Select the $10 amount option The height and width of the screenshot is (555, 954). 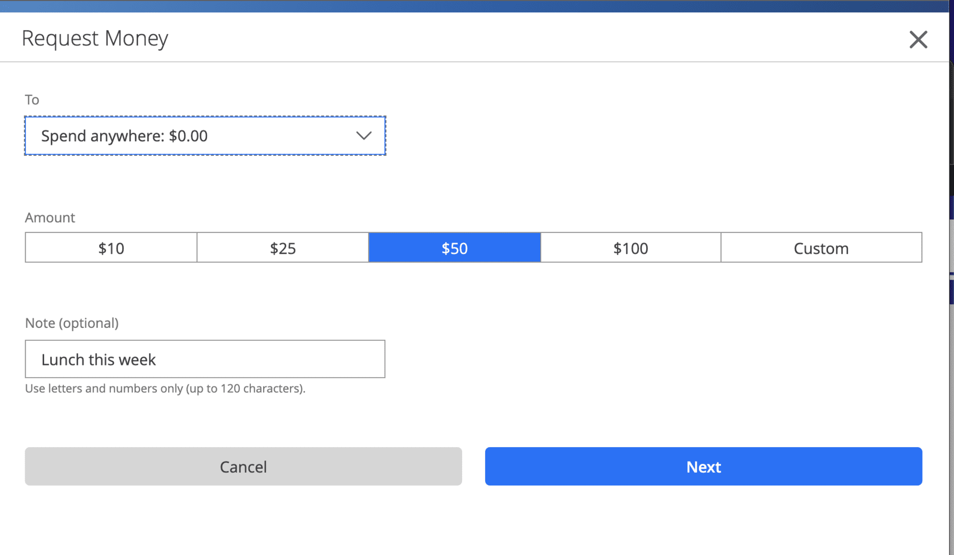click(111, 248)
